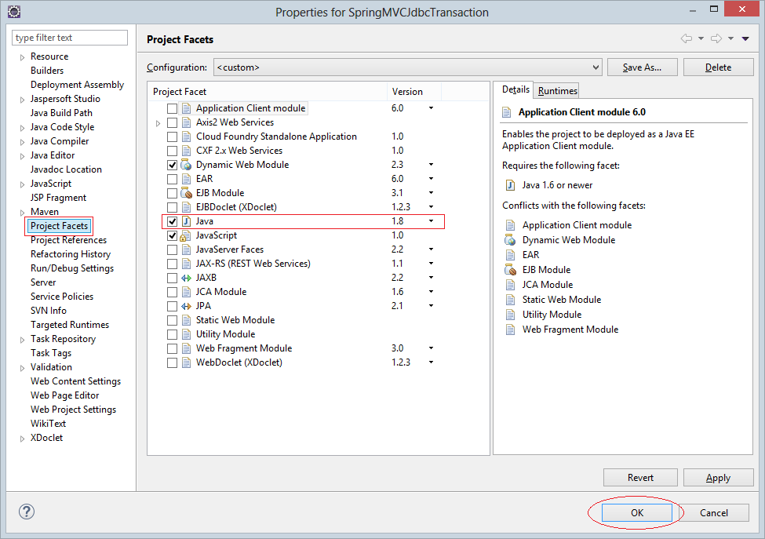Expand the Maven tree node
The width and height of the screenshot is (765, 539).
(22, 213)
